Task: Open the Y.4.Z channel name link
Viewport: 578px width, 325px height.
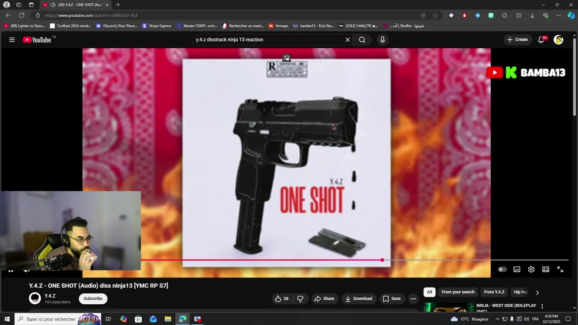Action: 50,296
